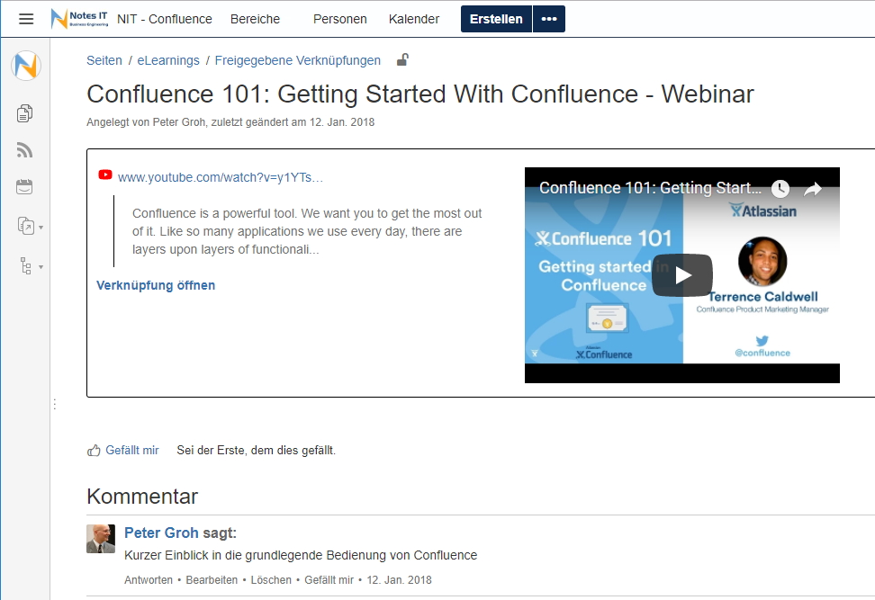Open the page tree icon in sidebar
This screenshot has height=600, width=875.
pyautogui.click(x=26, y=266)
